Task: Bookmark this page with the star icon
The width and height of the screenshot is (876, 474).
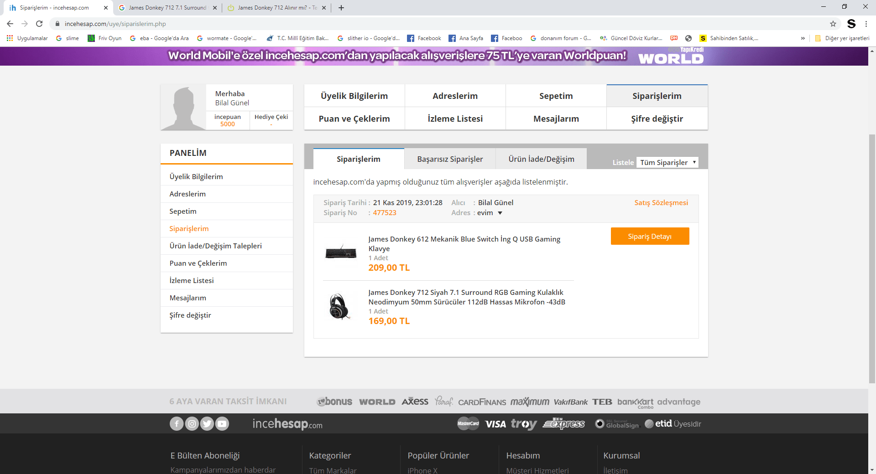Action: (x=833, y=24)
